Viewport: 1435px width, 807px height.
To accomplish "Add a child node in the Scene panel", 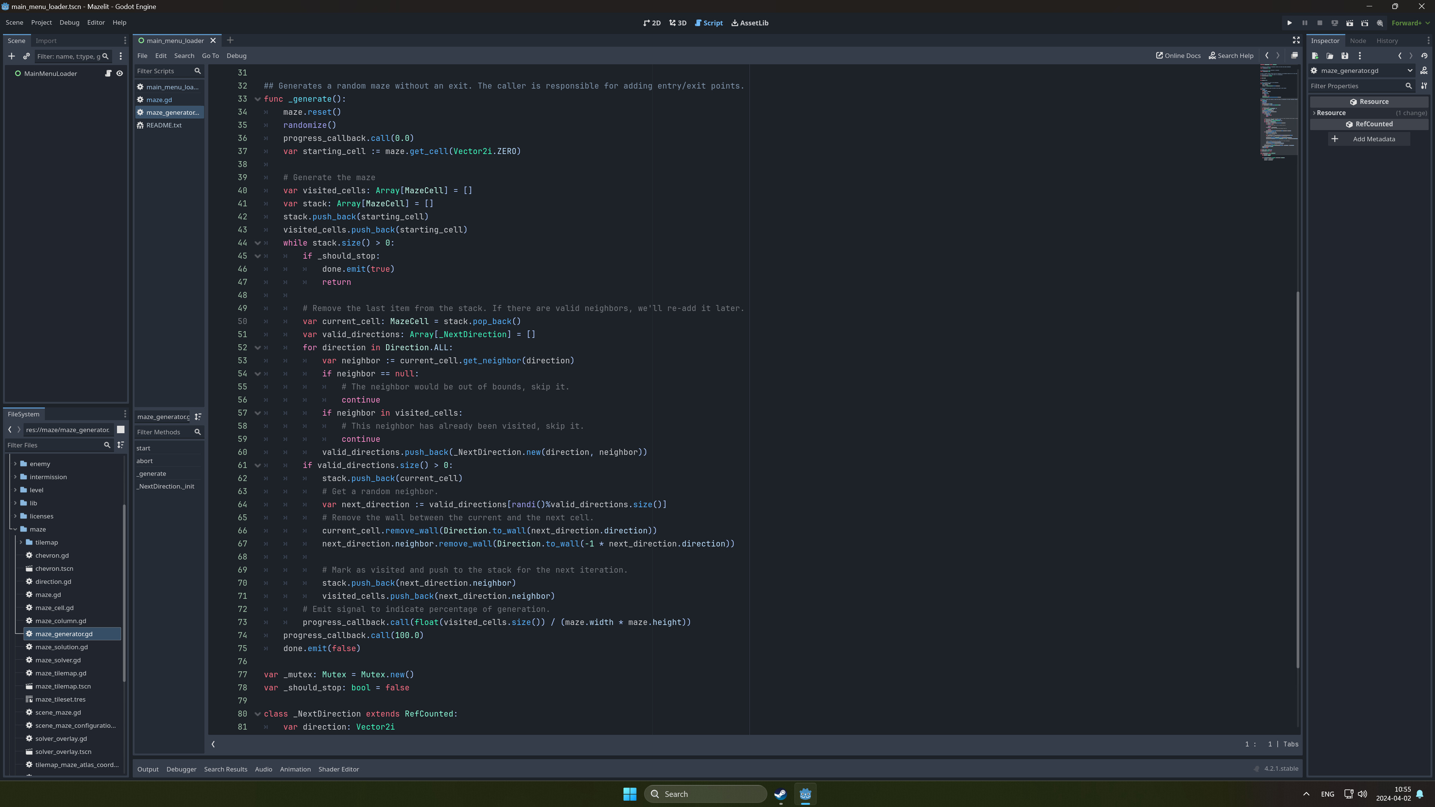I will (11, 56).
